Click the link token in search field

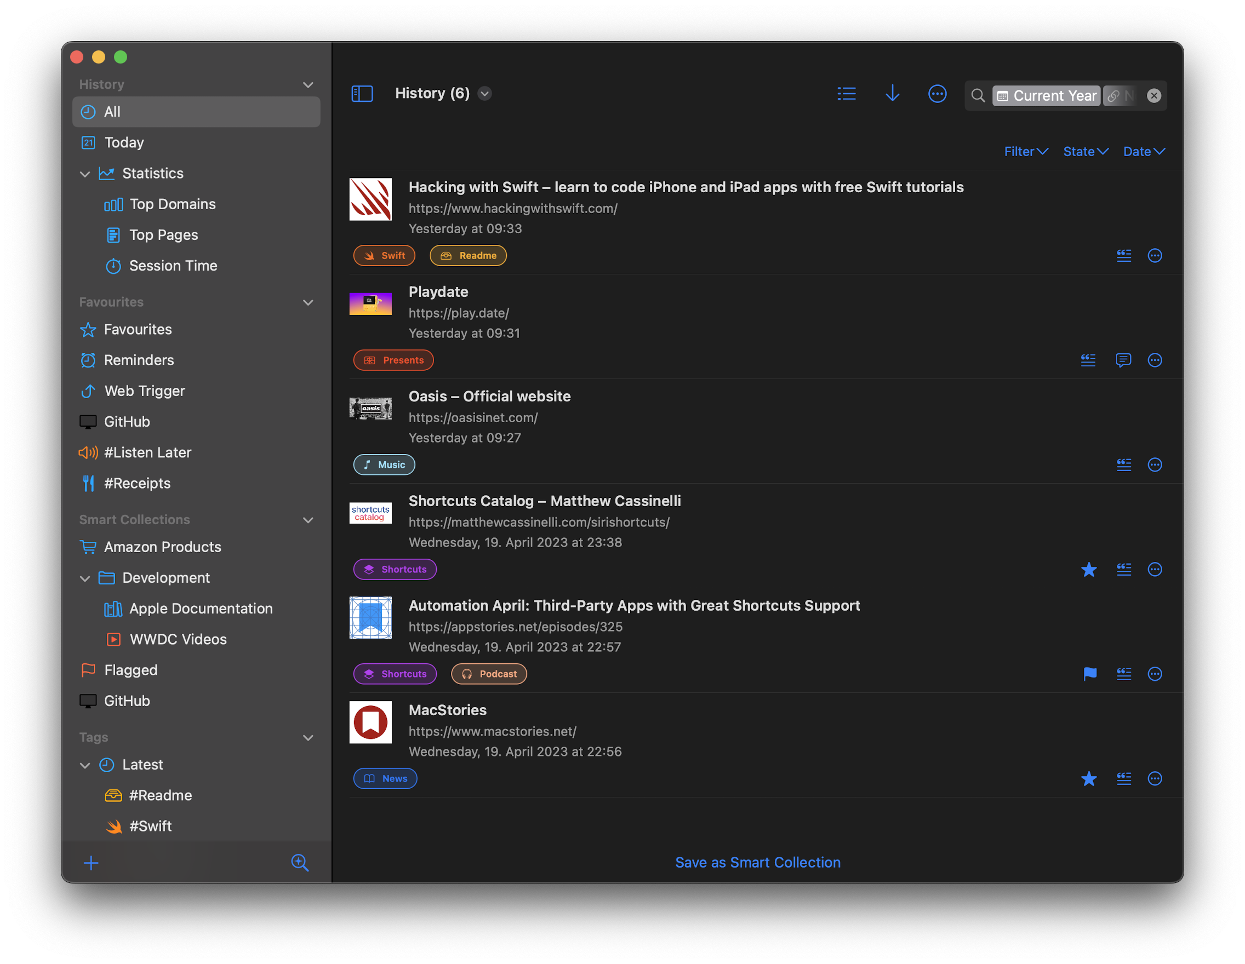[1120, 96]
